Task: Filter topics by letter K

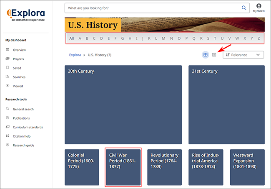Action: [149, 38]
